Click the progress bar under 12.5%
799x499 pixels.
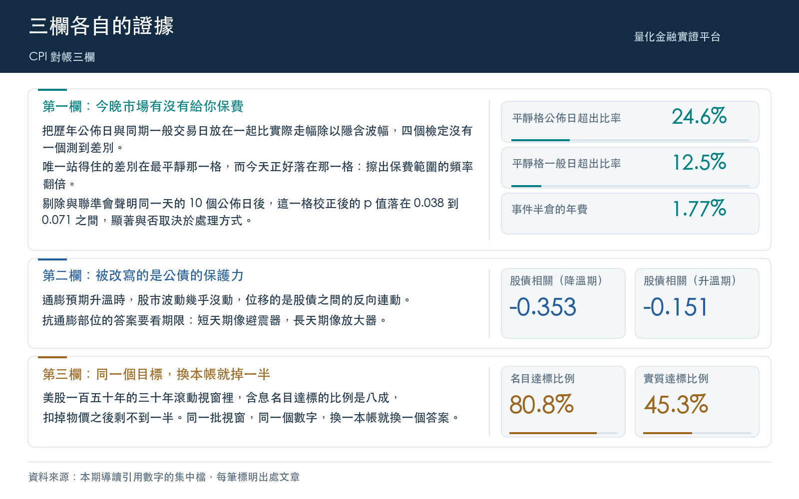click(630, 186)
